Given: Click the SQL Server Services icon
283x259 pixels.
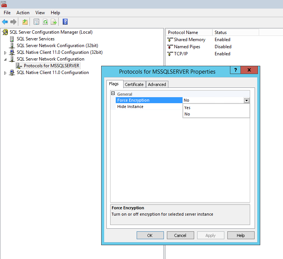Looking at the screenshot, I should pos(12,39).
